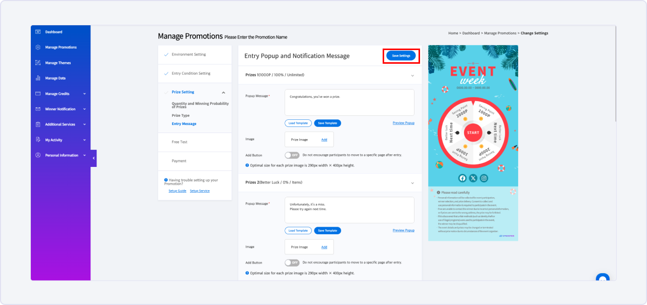647x305 pixels.
Task: Collapse the sidebar with the arrow handle
Action: click(94, 158)
